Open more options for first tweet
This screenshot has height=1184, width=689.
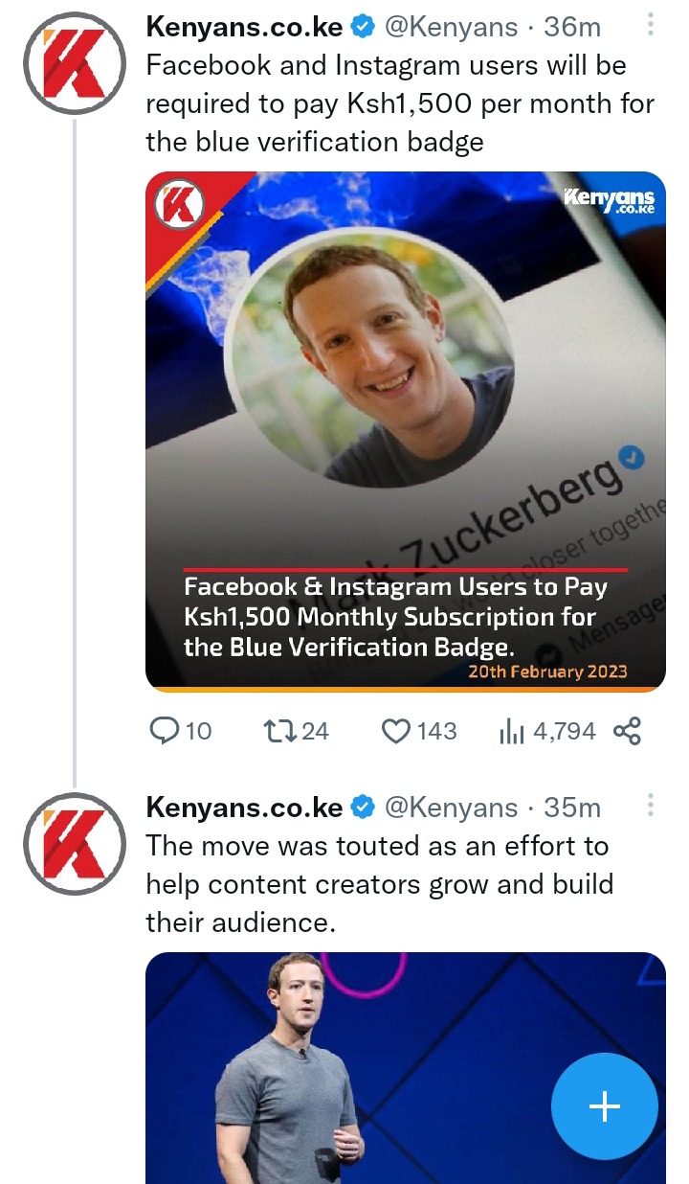pyautogui.click(x=651, y=26)
